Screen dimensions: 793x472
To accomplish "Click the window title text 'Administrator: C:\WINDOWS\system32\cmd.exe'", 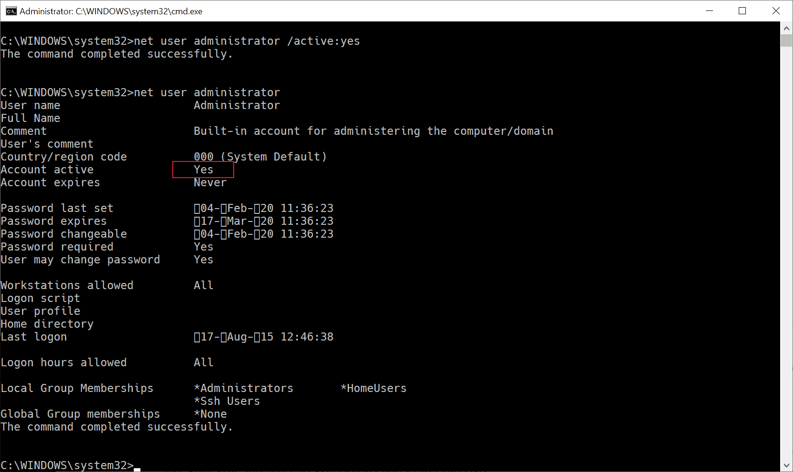I will point(111,11).
